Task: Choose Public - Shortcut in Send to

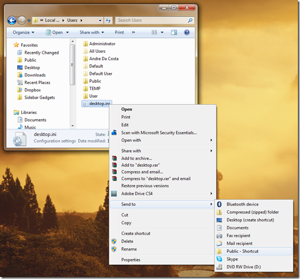Action: 254,251
